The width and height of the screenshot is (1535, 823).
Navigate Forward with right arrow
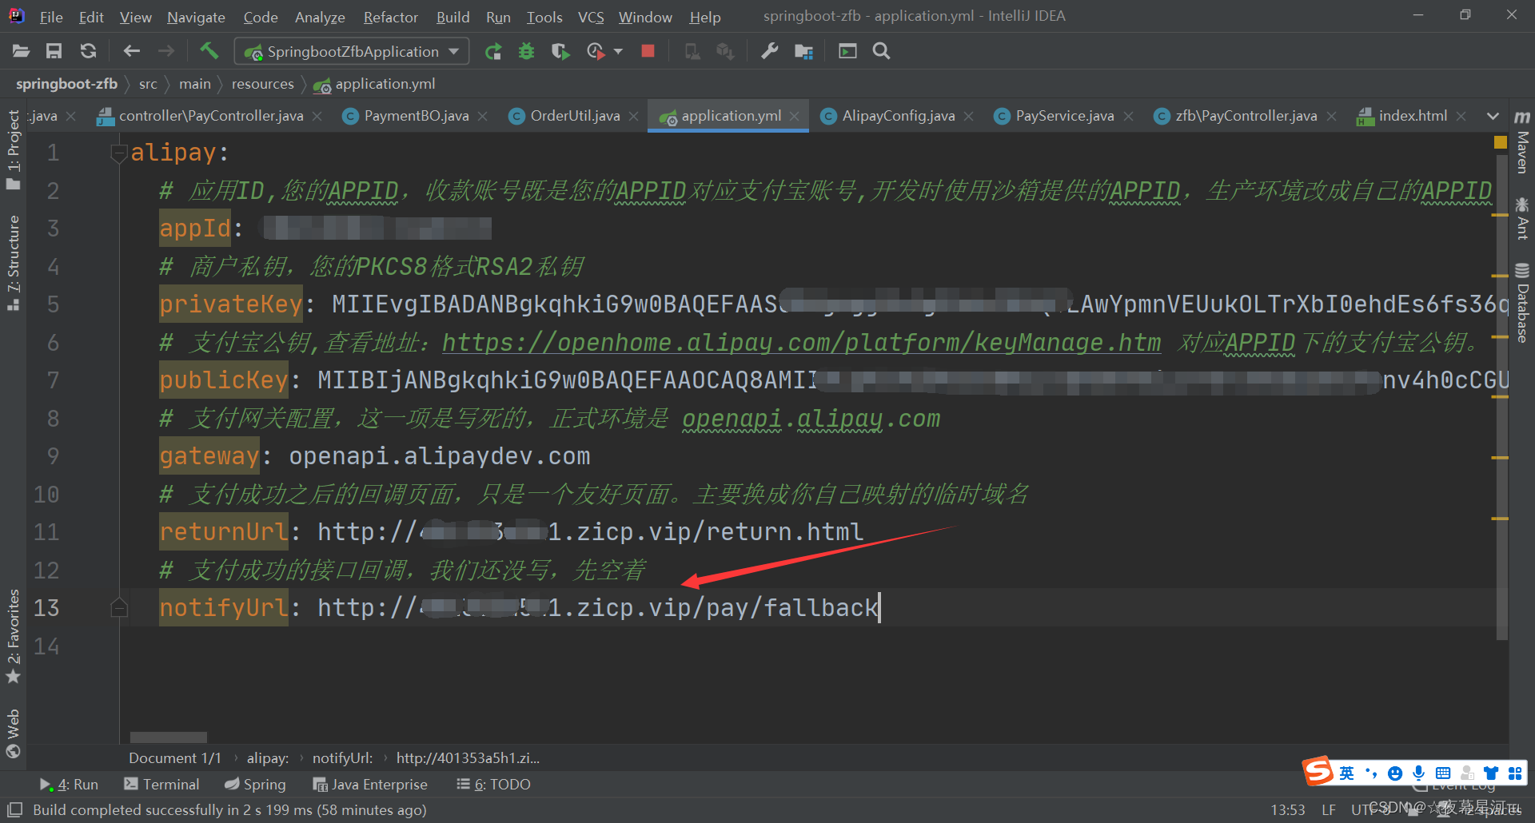click(166, 51)
